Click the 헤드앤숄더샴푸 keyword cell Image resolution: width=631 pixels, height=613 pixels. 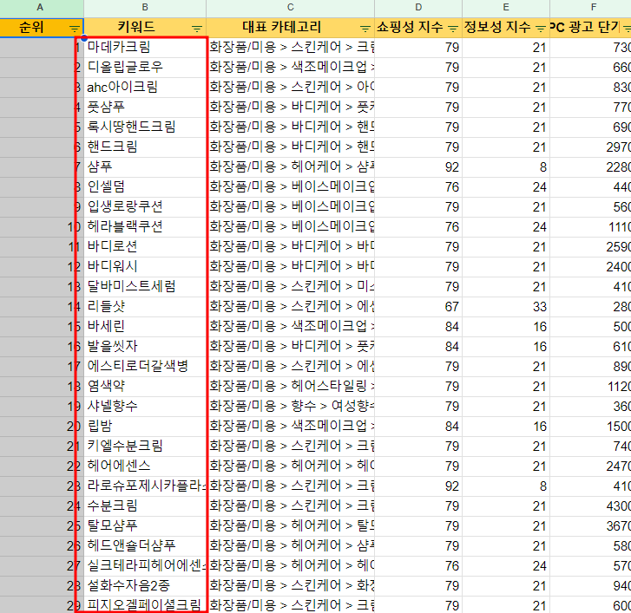145,546
